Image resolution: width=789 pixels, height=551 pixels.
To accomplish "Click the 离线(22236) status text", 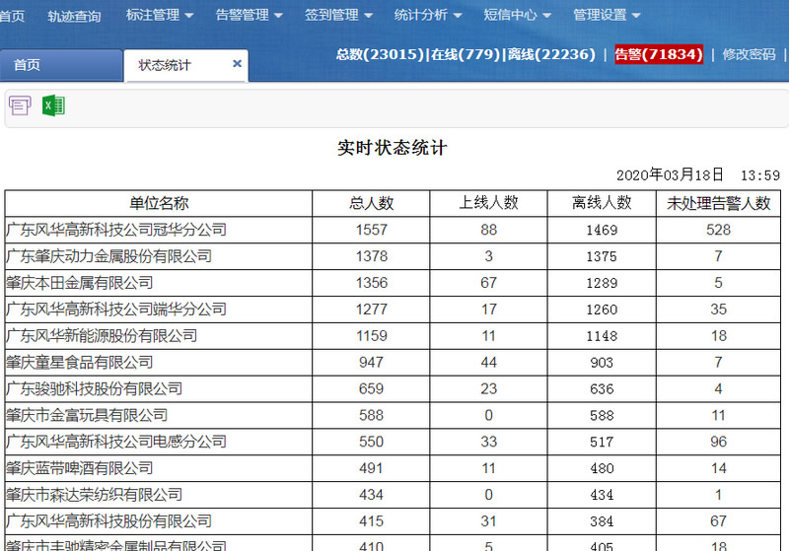I will 551,54.
